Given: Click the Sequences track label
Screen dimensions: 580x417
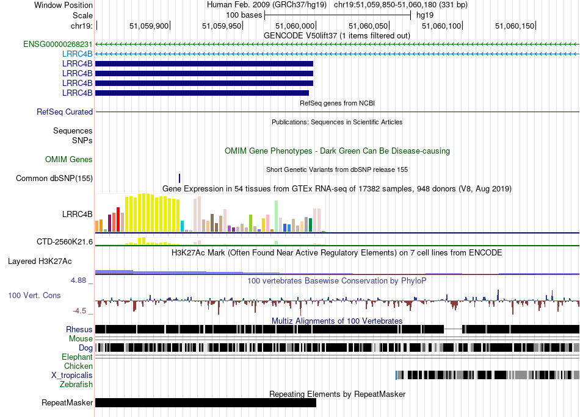Looking at the screenshot, I should (73, 130).
